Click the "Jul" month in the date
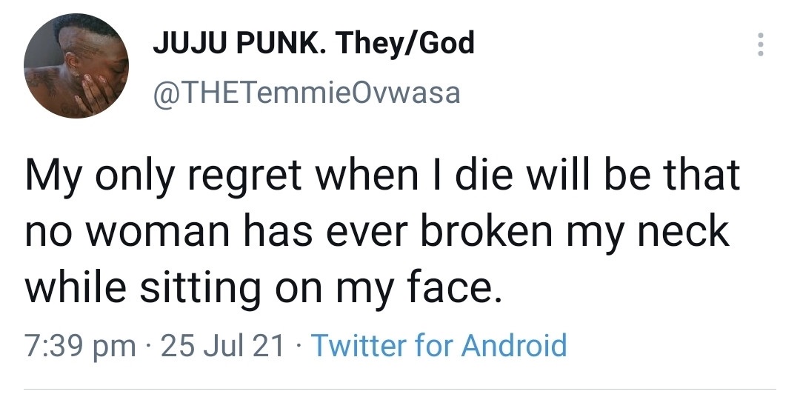Image resolution: width=800 pixels, height=397 pixels. click(x=222, y=346)
